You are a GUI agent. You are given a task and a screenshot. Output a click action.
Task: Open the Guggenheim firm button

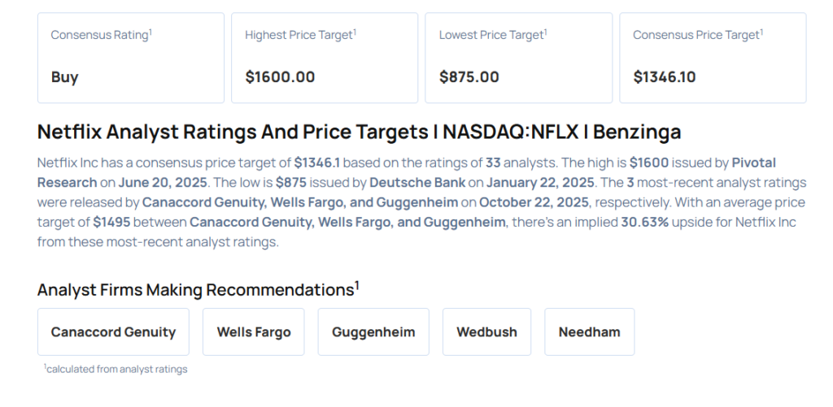[373, 331]
